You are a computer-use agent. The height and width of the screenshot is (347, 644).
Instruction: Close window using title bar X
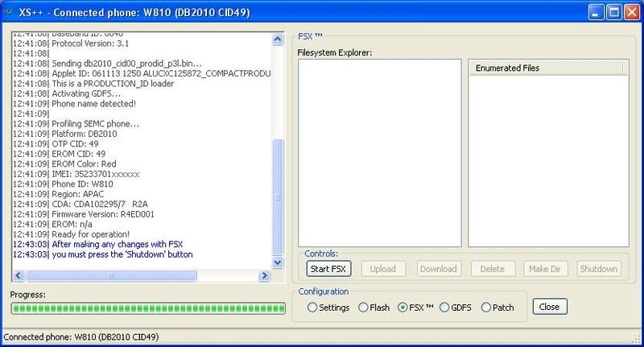click(x=630, y=12)
